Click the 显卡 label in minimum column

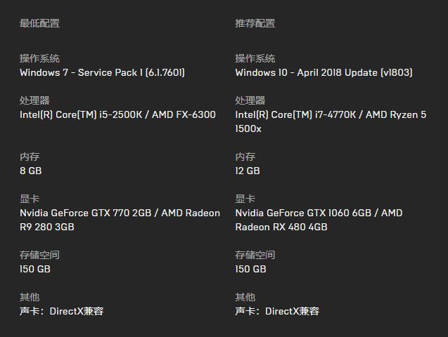30,199
